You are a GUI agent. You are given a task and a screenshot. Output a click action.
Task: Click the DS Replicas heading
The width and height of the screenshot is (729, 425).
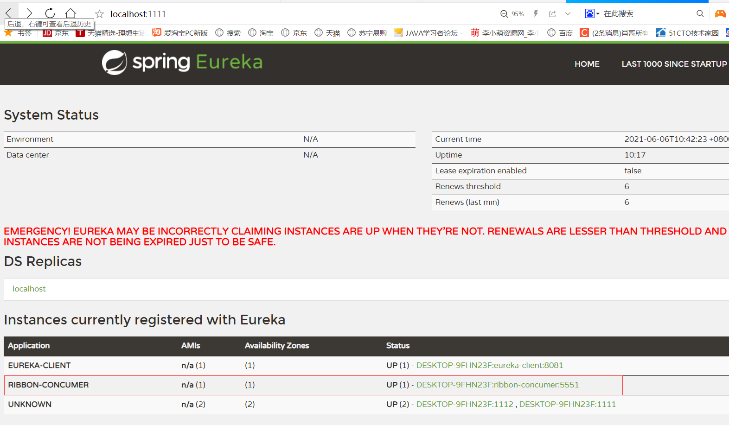click(43, 261)
